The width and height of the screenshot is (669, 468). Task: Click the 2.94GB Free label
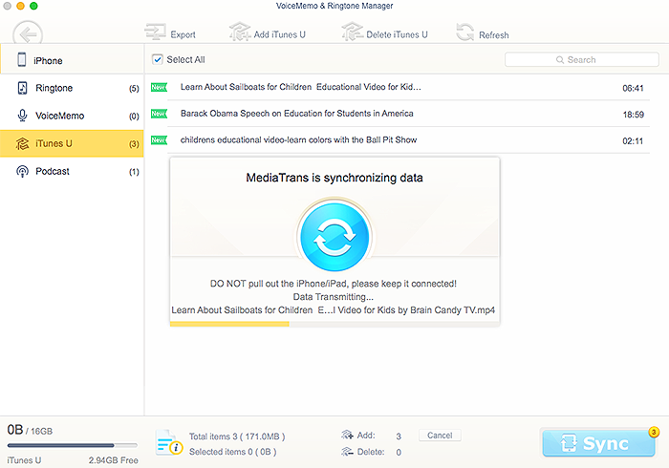coord(113,460)
